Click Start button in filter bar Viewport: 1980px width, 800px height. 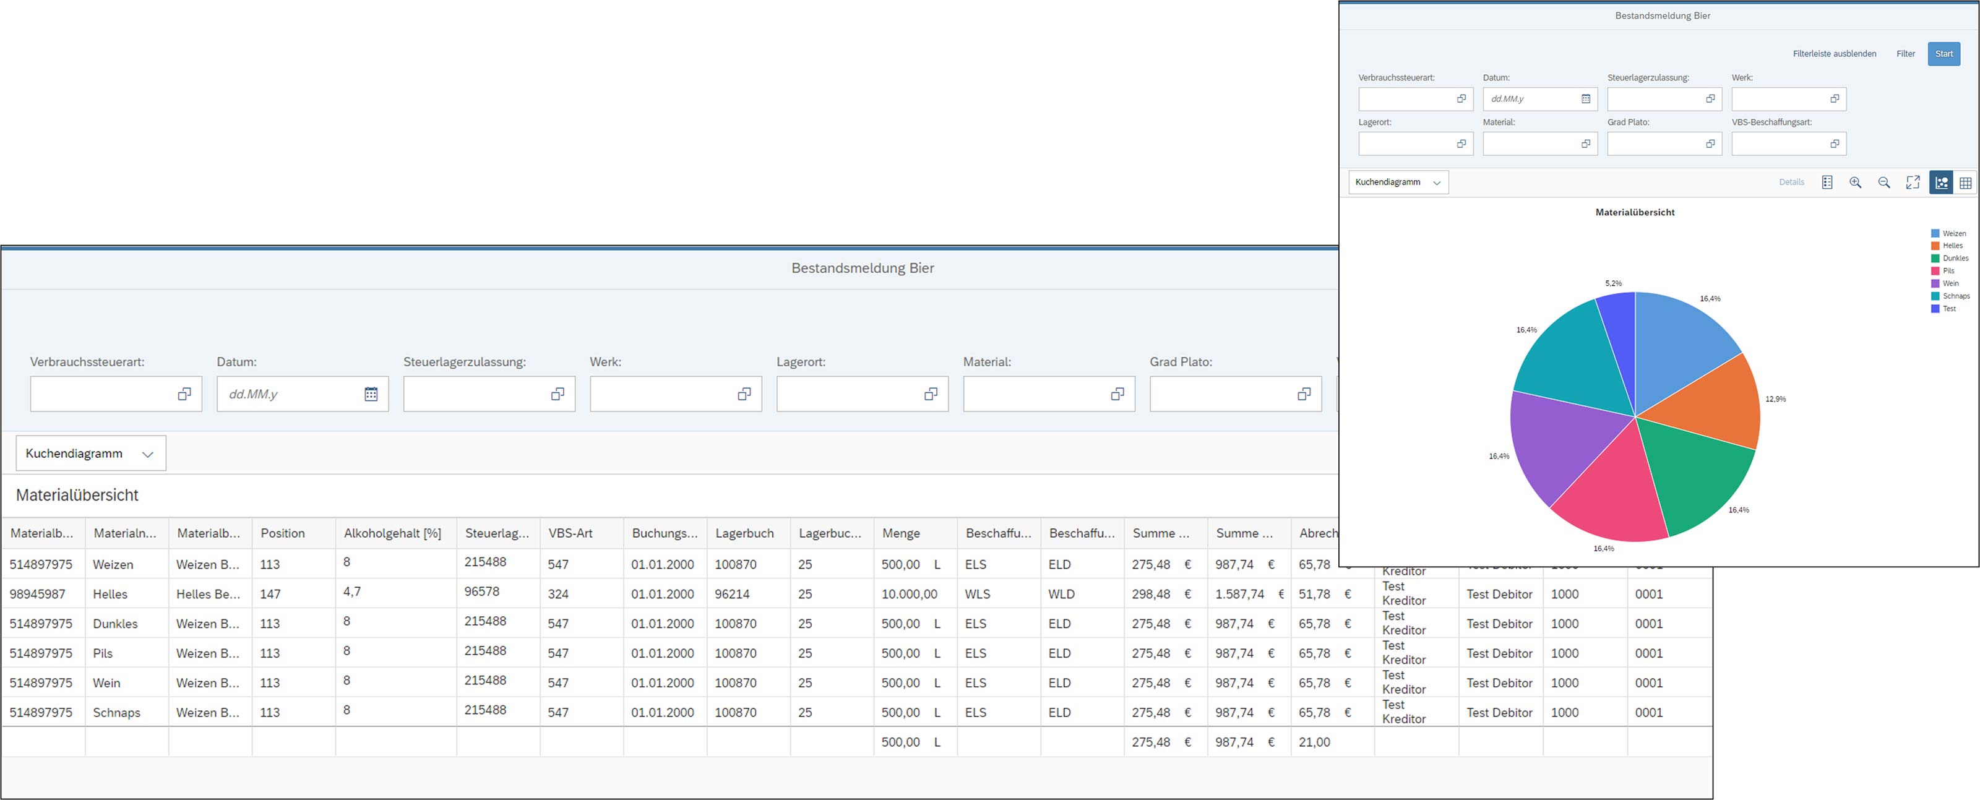pyautogui.click(x=1944, y=54)
